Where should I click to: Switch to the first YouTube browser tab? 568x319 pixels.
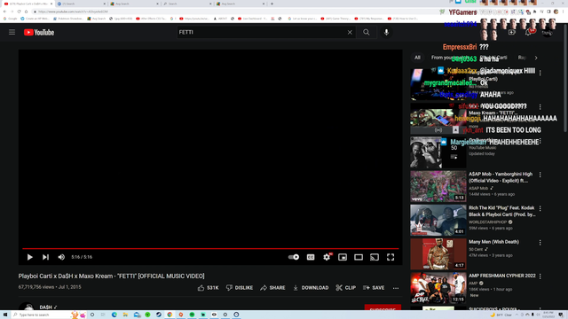[x=28, y=4]
